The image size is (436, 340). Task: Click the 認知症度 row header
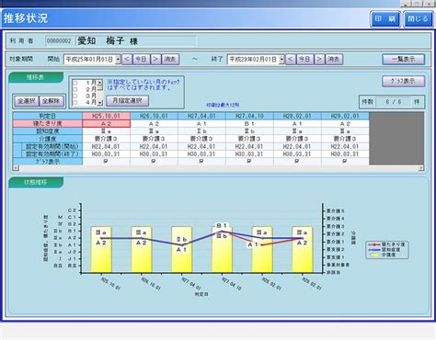(x=48, y=131)
